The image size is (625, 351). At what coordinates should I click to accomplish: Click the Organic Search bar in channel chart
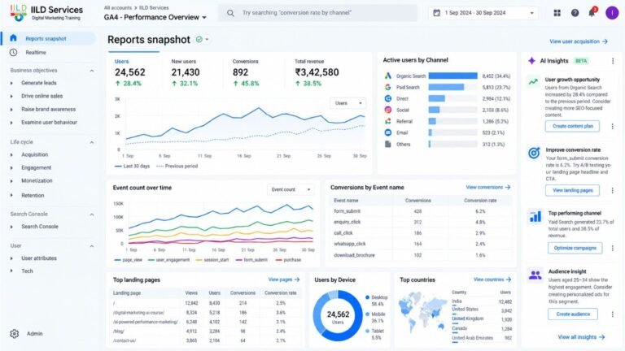coord(452,76)
